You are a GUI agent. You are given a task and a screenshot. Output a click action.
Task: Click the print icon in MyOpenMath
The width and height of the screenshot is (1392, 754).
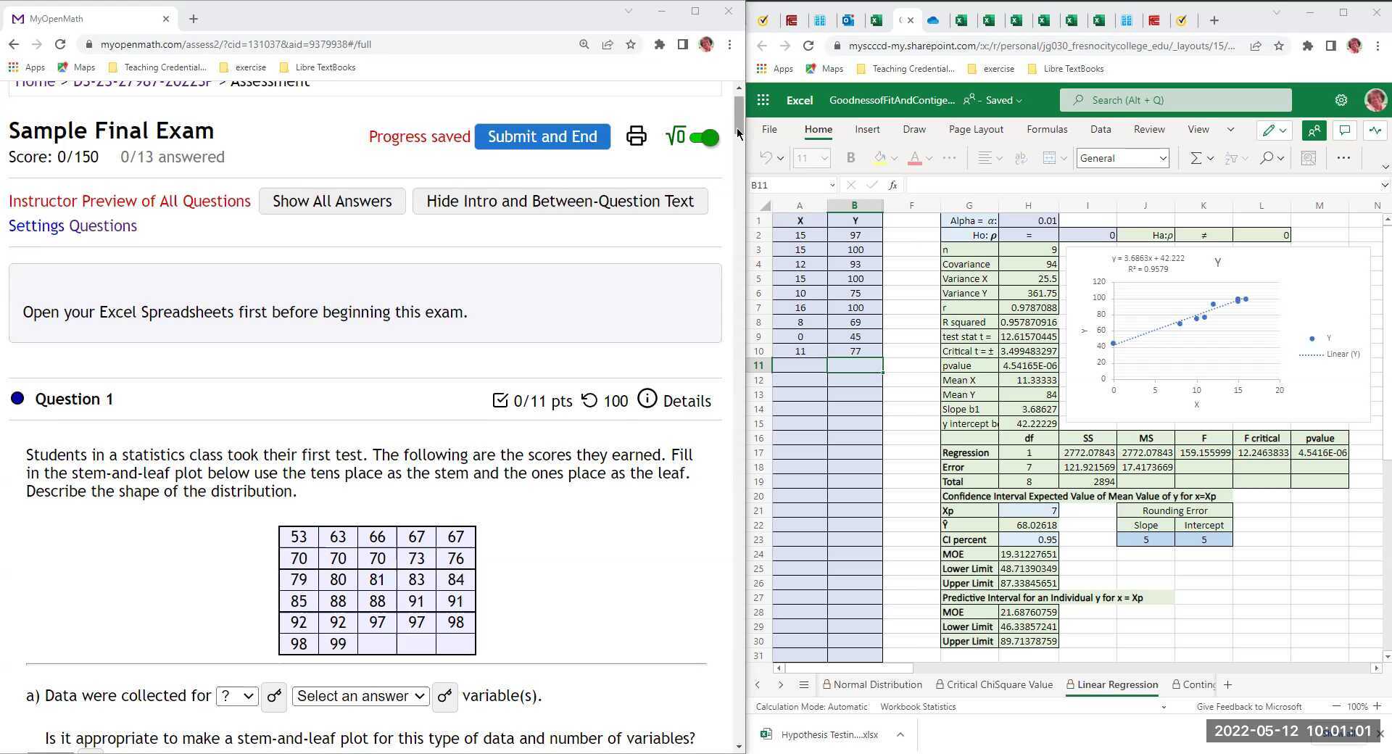point(636,136)
